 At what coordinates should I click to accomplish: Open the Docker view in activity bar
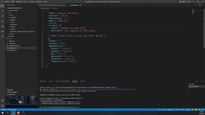coord(3,31)
